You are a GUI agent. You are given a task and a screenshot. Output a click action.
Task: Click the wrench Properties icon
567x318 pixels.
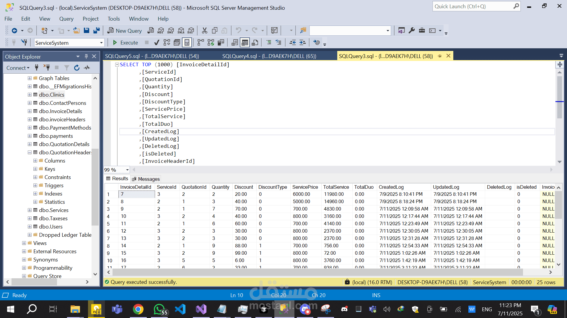point(412,31)
